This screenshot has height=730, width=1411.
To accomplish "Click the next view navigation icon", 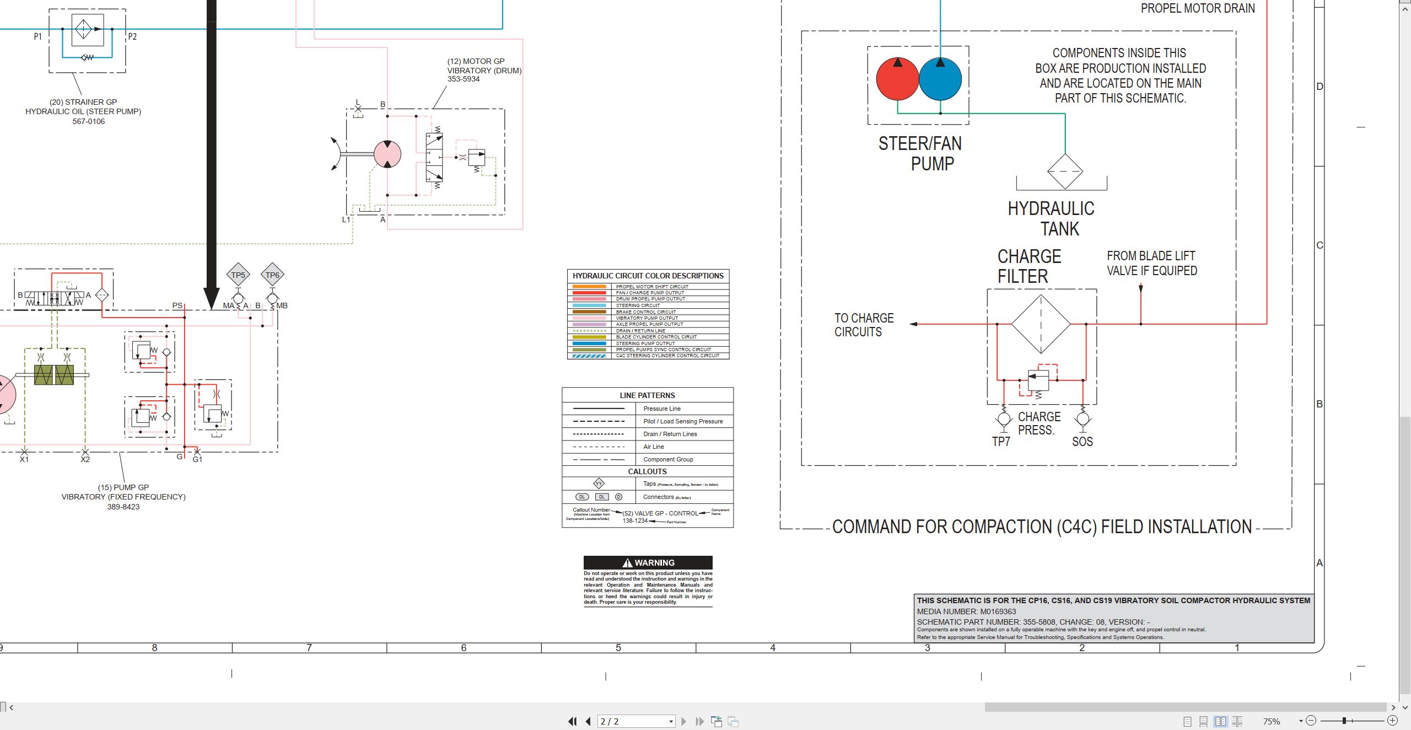I will 733,721.
